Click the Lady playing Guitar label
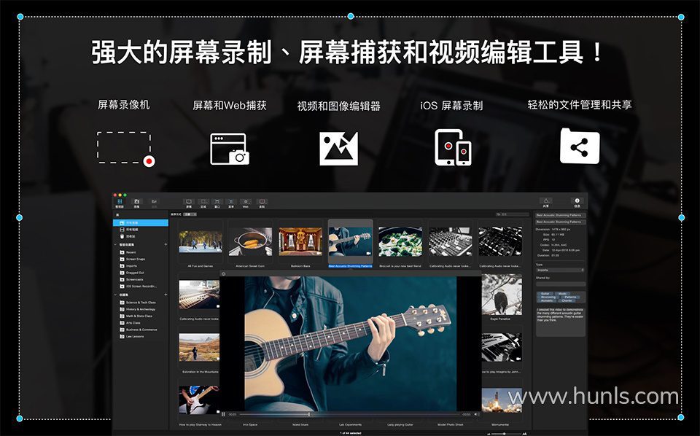The height and width of the screenshot is (436, 700). pyautogui.click(x=400, y=425)
